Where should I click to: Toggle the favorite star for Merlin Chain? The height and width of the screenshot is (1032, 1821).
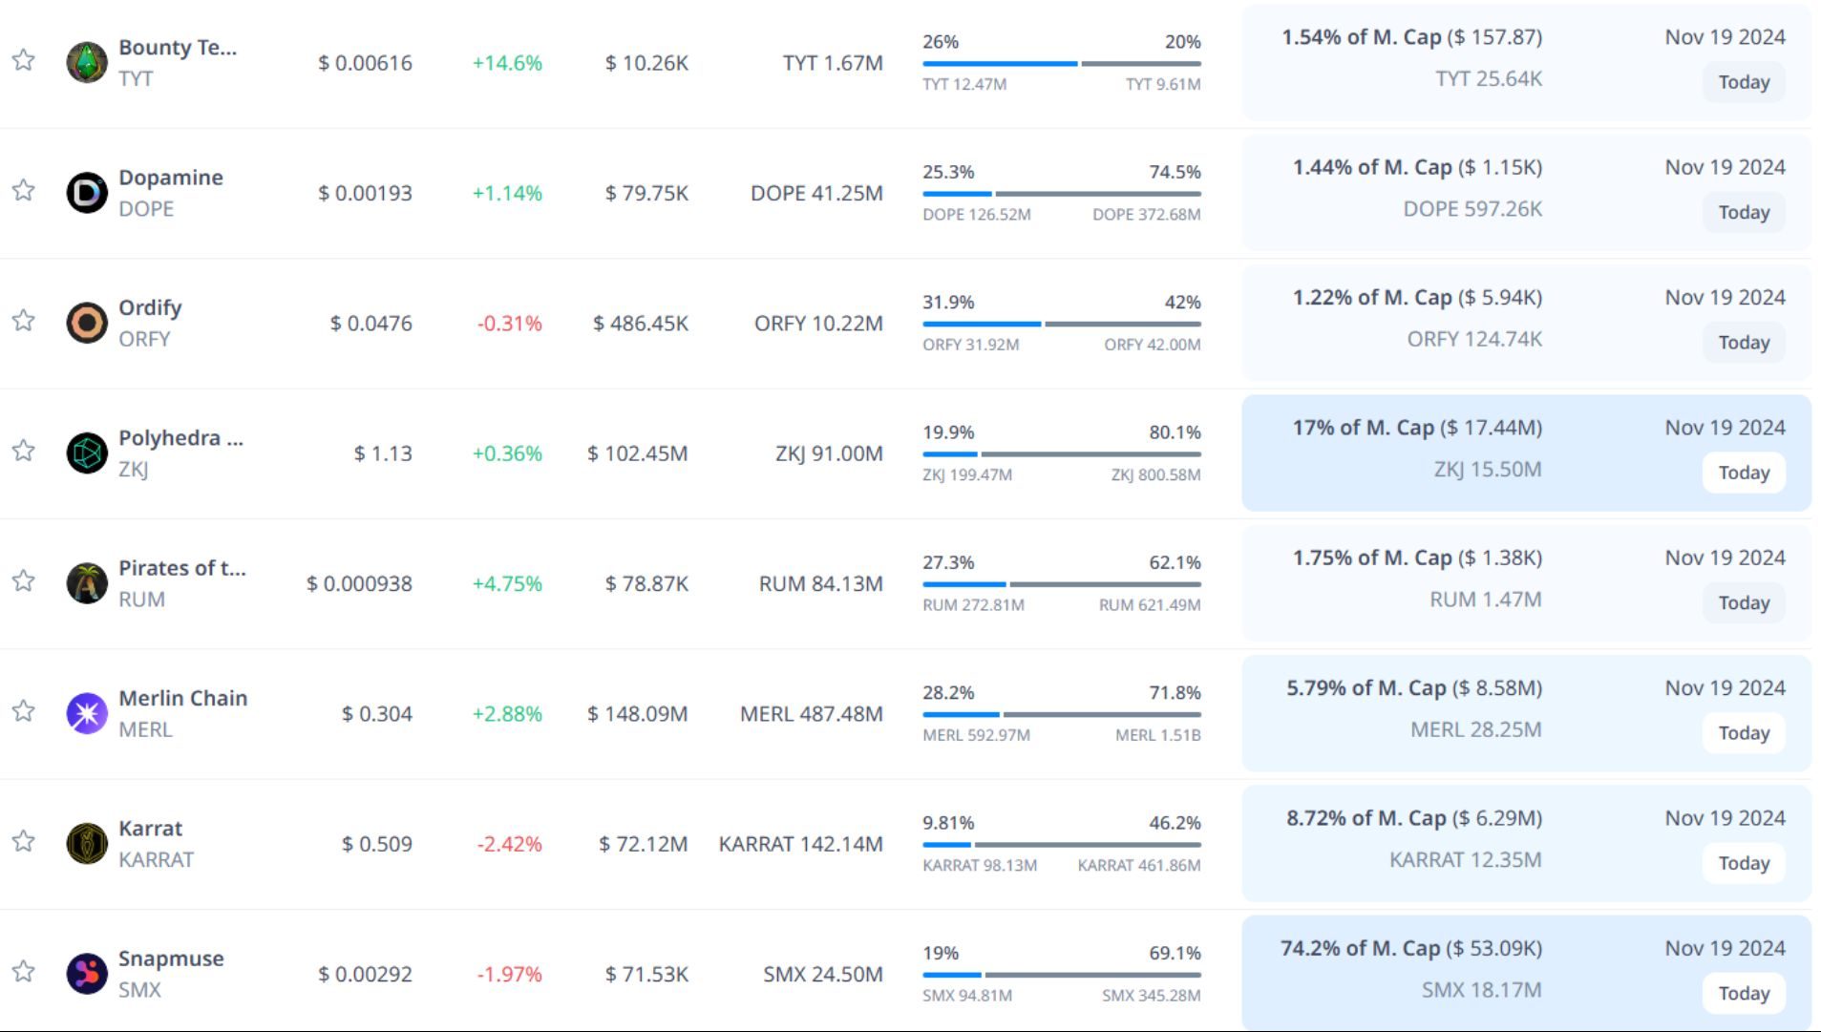pos(24,711)
